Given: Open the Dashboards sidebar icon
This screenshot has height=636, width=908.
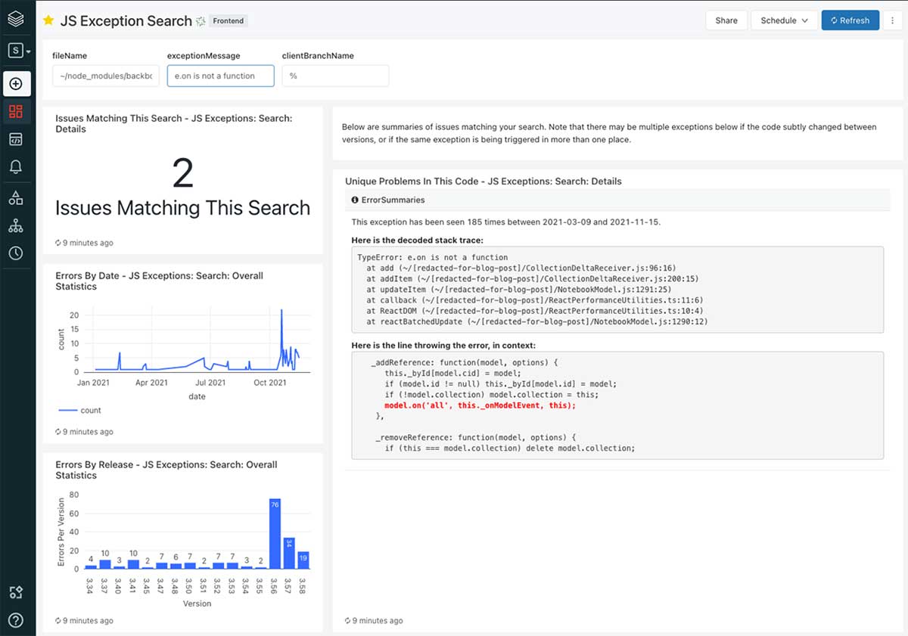Looking at the screenshot, I should coord(16,112).
